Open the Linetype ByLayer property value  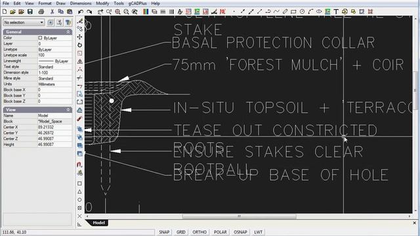pos(54,50)
